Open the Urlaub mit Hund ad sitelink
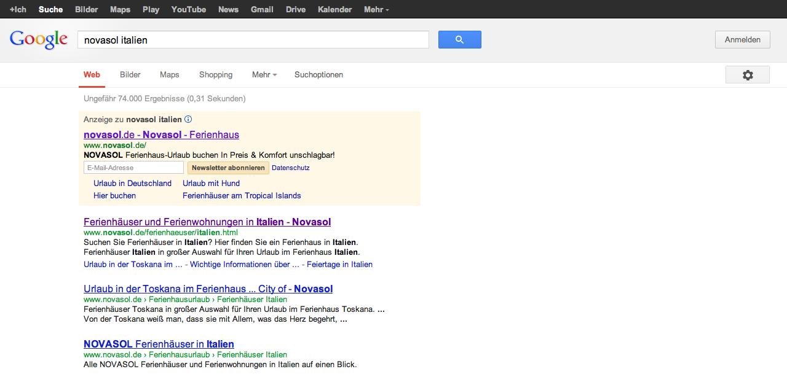787x377 pixels. pyautogui.click(x=211, y=183)
